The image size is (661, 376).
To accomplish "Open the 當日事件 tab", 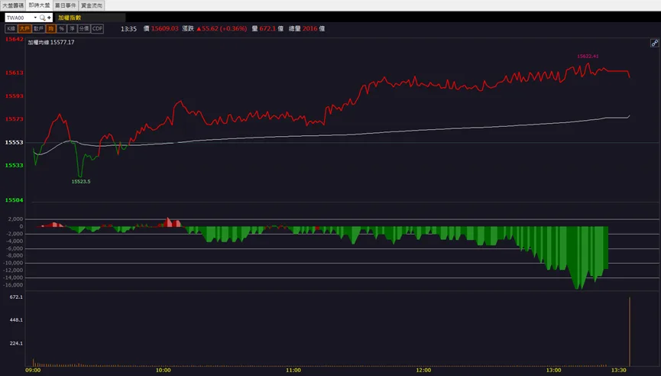I will 66,5.
